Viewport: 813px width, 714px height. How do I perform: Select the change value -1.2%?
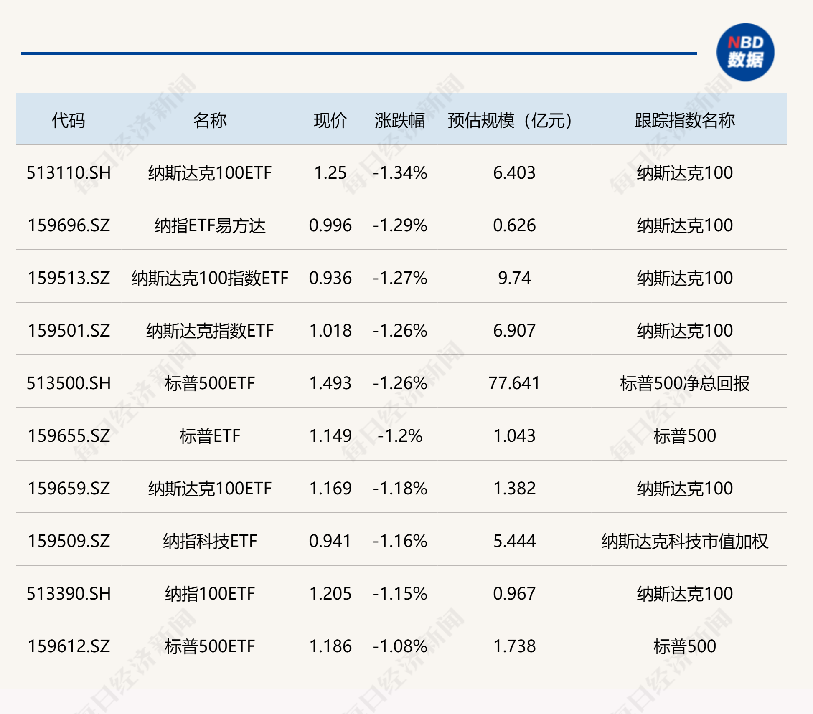point(400,436)
